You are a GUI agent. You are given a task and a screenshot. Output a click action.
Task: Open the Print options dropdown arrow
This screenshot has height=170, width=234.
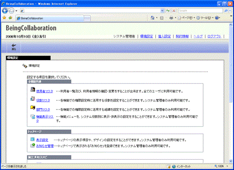175,18
